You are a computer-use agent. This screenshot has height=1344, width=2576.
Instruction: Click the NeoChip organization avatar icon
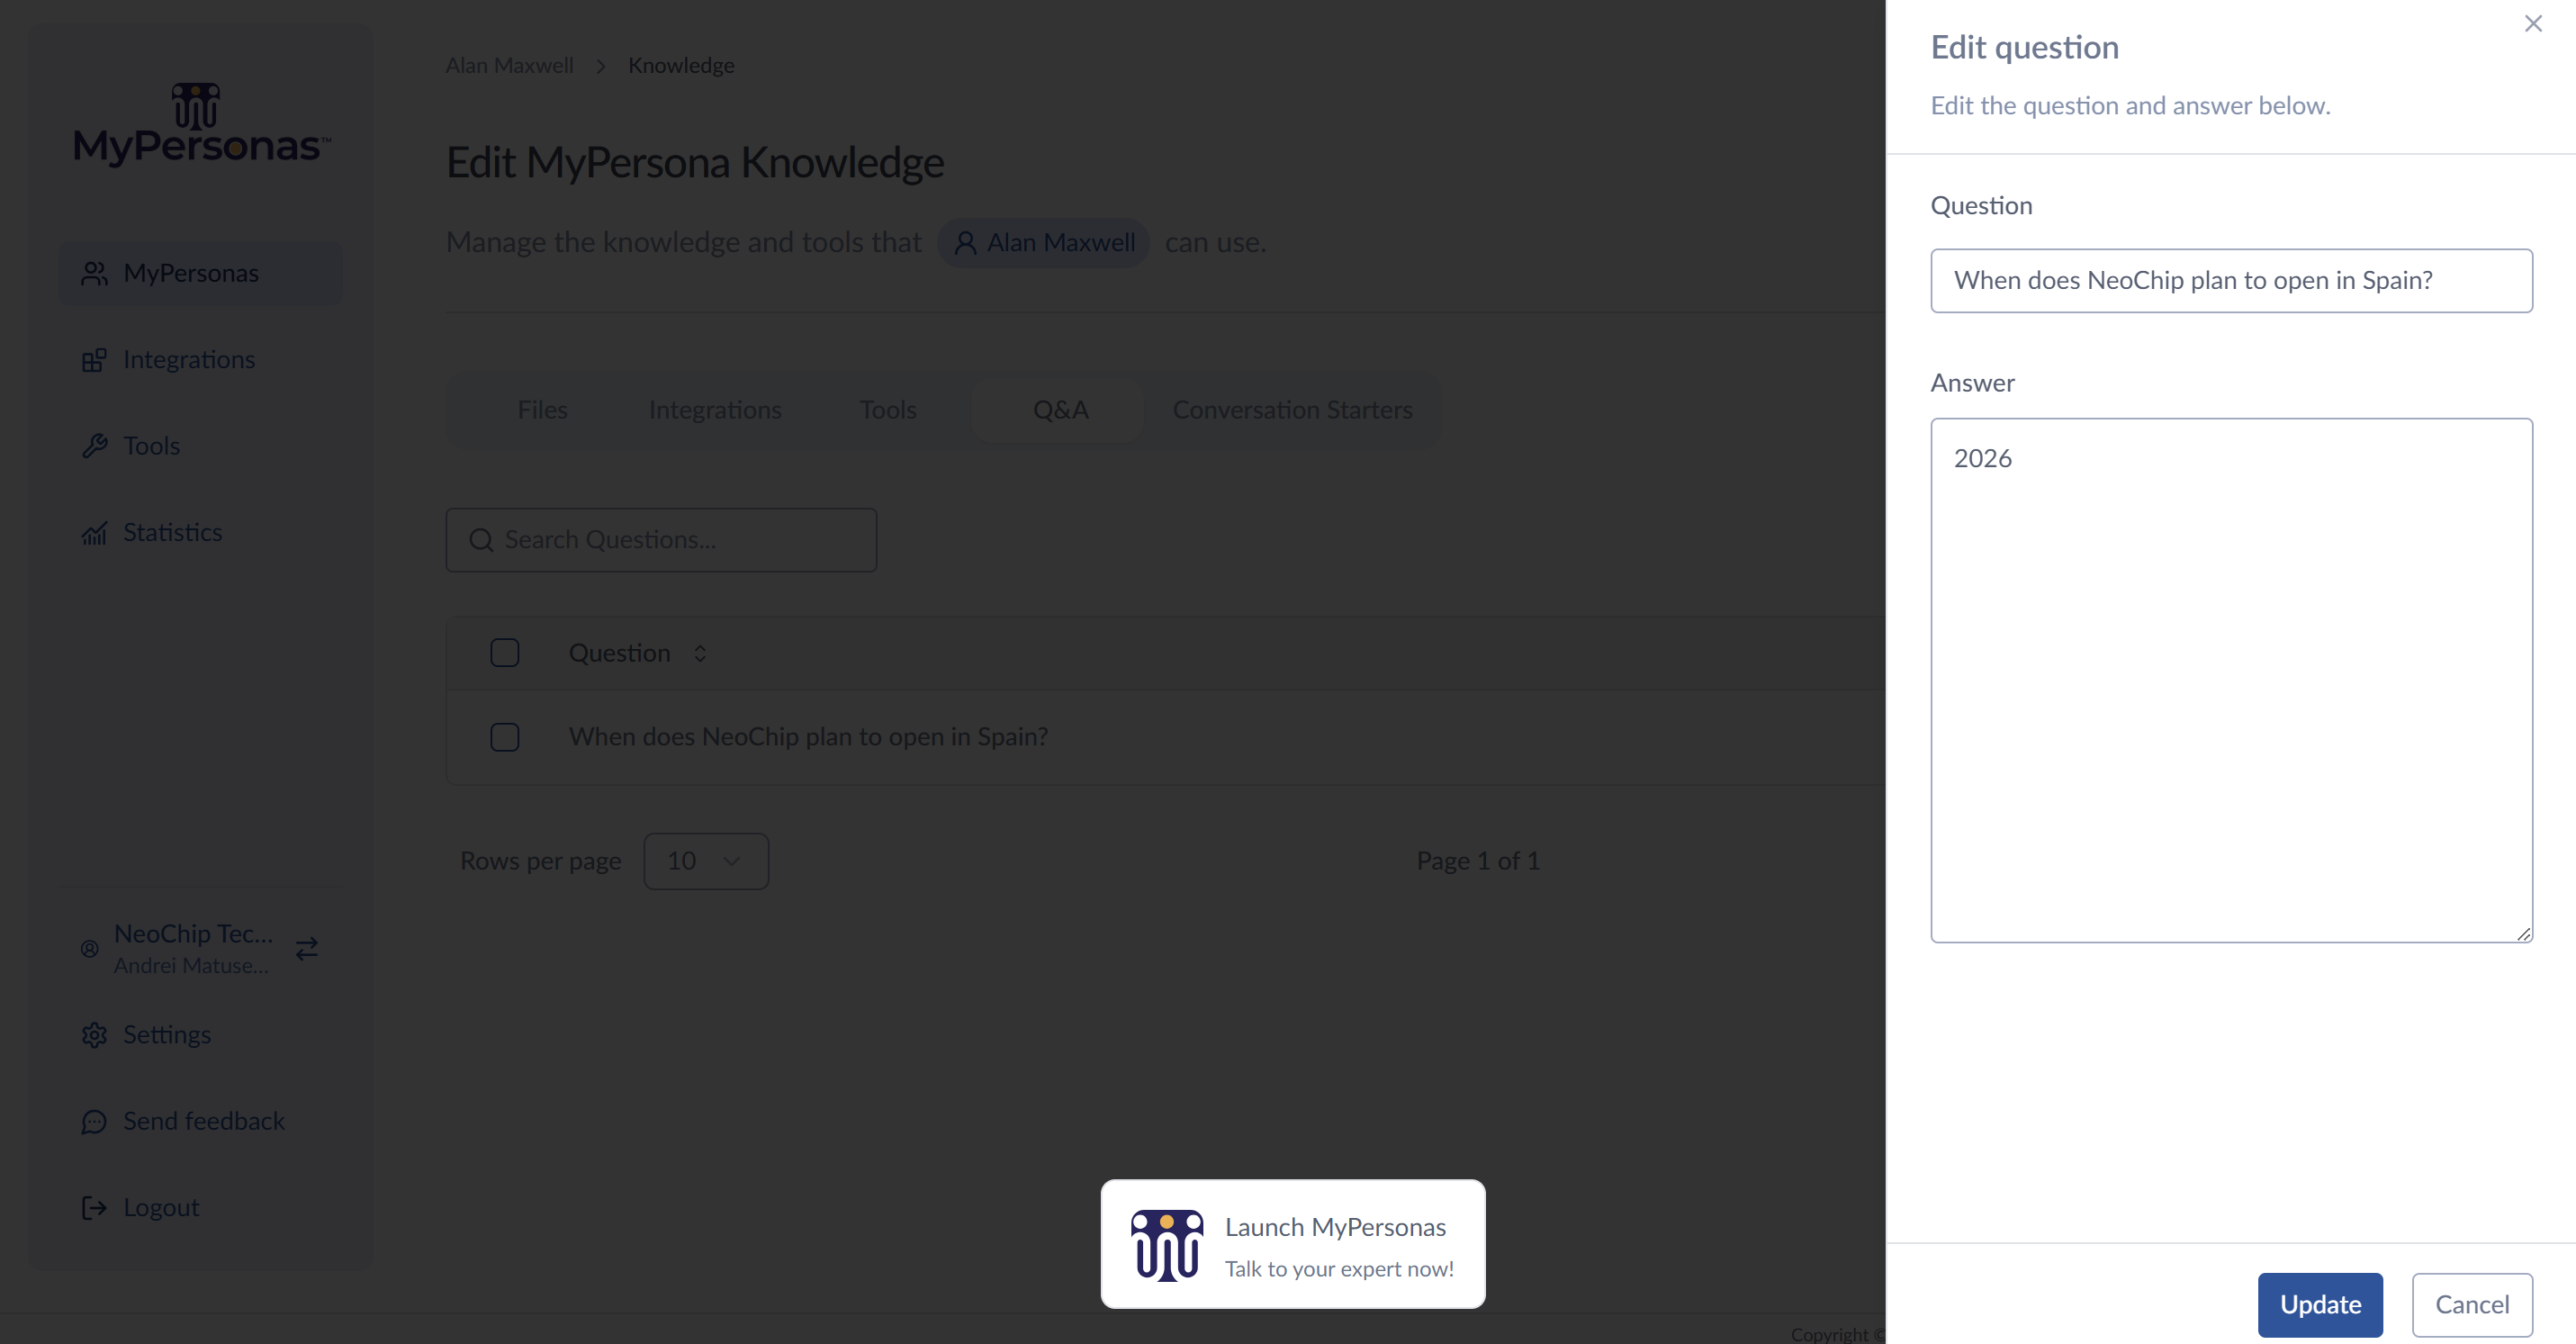(x=90, y=948)
